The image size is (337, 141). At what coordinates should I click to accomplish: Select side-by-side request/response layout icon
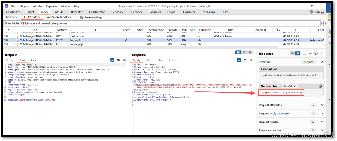(238, 52)
